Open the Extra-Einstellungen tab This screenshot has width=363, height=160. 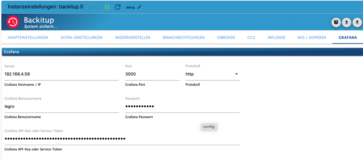point(82,38)
